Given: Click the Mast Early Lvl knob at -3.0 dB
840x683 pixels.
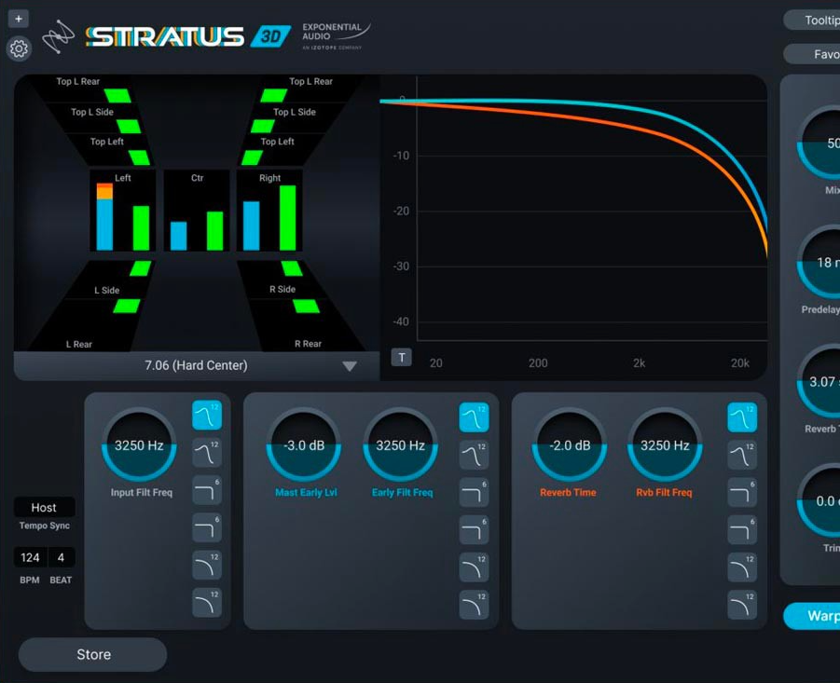Looking at the screenshot, I should 304,444.
